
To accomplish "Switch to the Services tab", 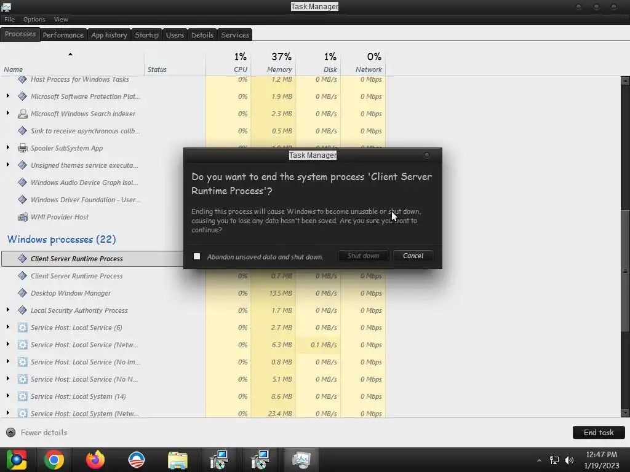I will tap(235, 35).
